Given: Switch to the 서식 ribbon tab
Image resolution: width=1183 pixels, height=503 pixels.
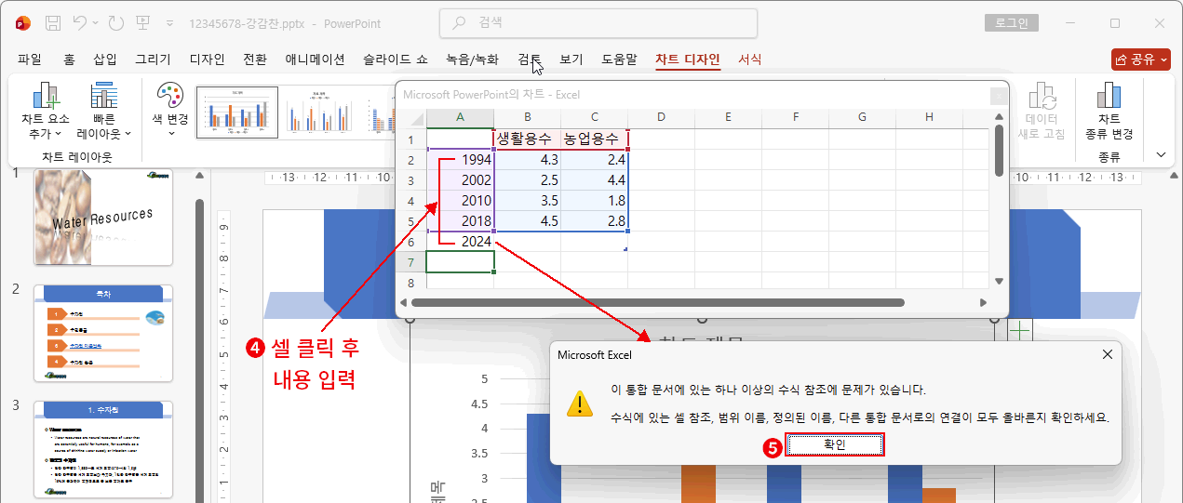Looking at the screenshot, I should click(749, 60).
